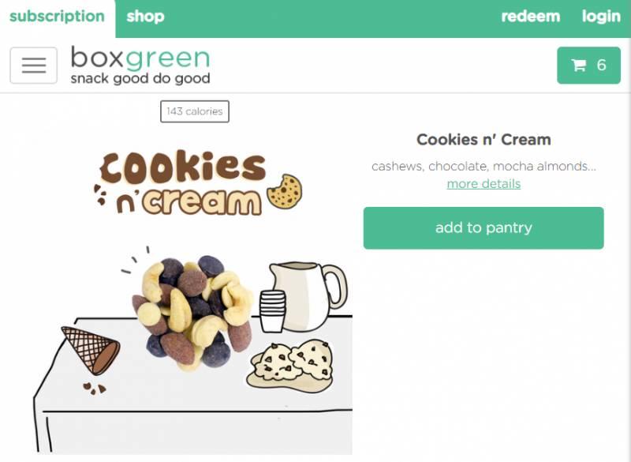This screenshot has width=631, height=462.
Task: Add Cookies n' Cream to pantry
Action: 484,228
